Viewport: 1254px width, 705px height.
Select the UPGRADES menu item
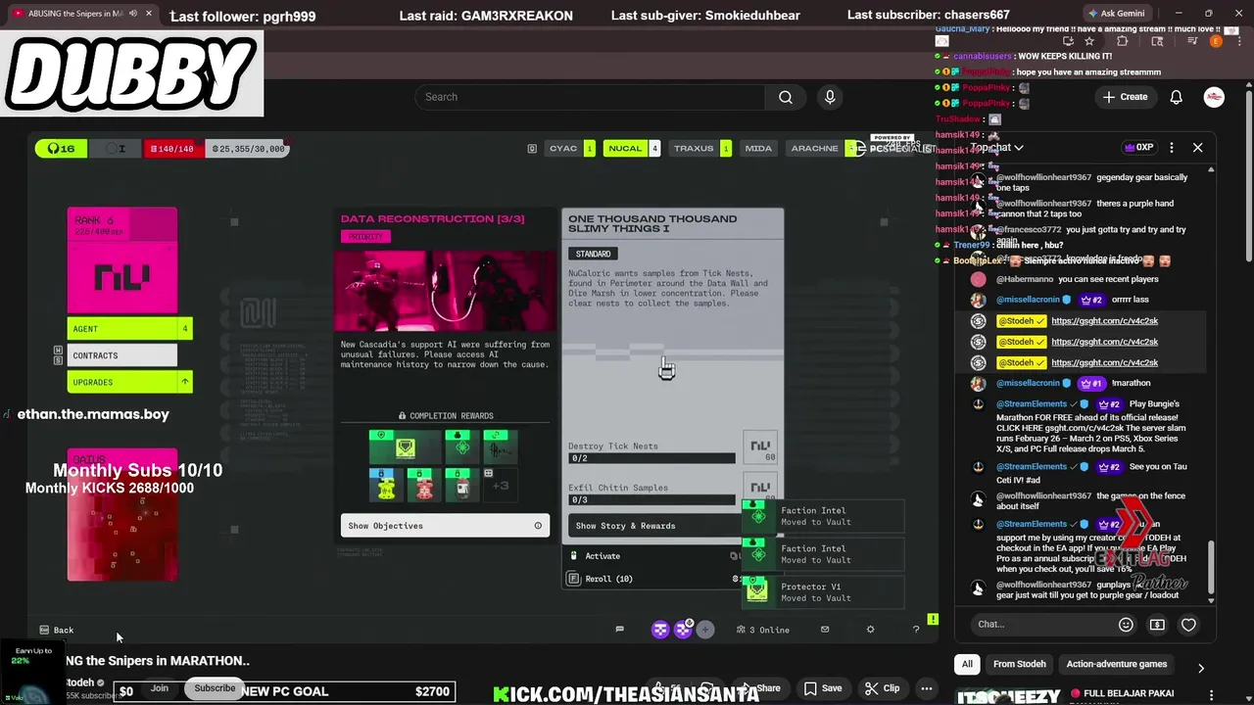pyautogui.click(x=129, y=382)
